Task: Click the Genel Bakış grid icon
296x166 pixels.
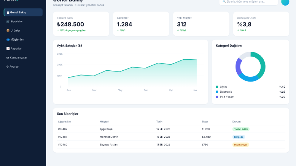Action: (x=8, y=13)
